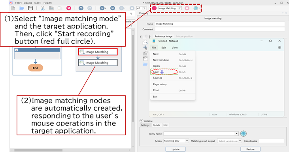289x152 pixels.
Task: Click Notepad's settings gear in the reference image
Action: tap(280, 47)
